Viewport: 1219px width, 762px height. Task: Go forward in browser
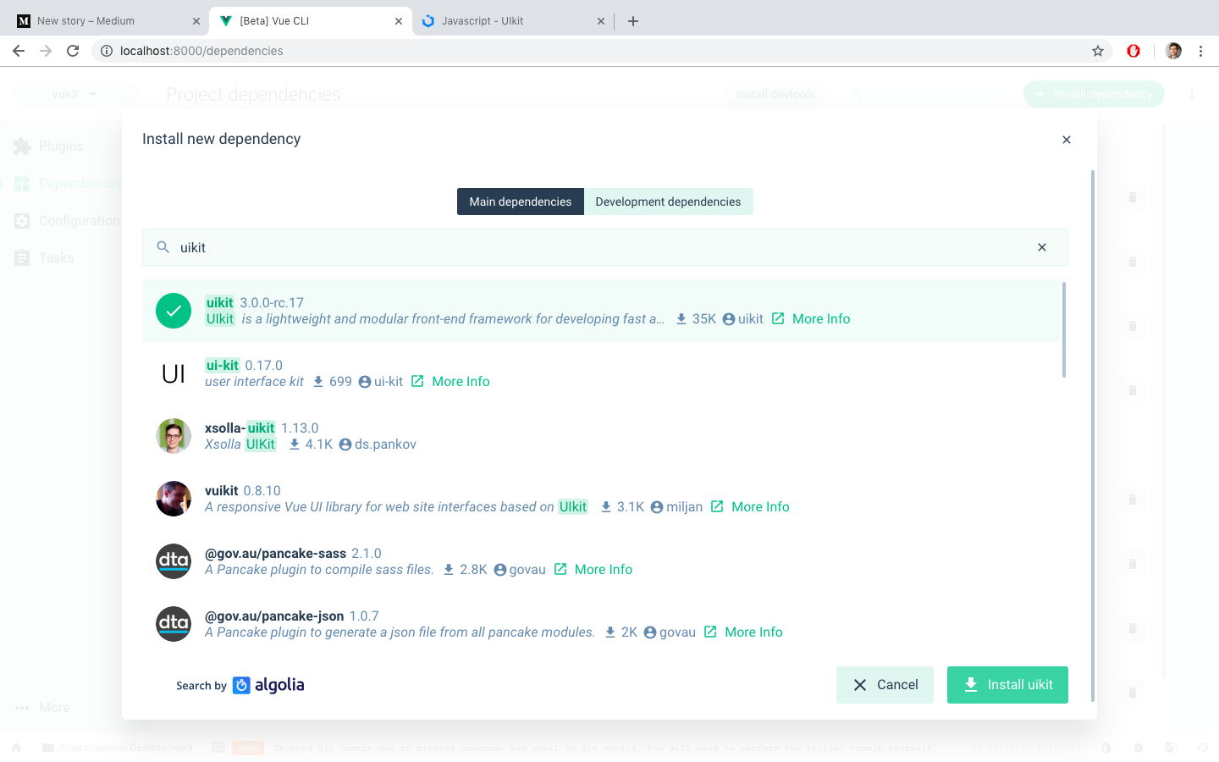[x=46, y=51]
